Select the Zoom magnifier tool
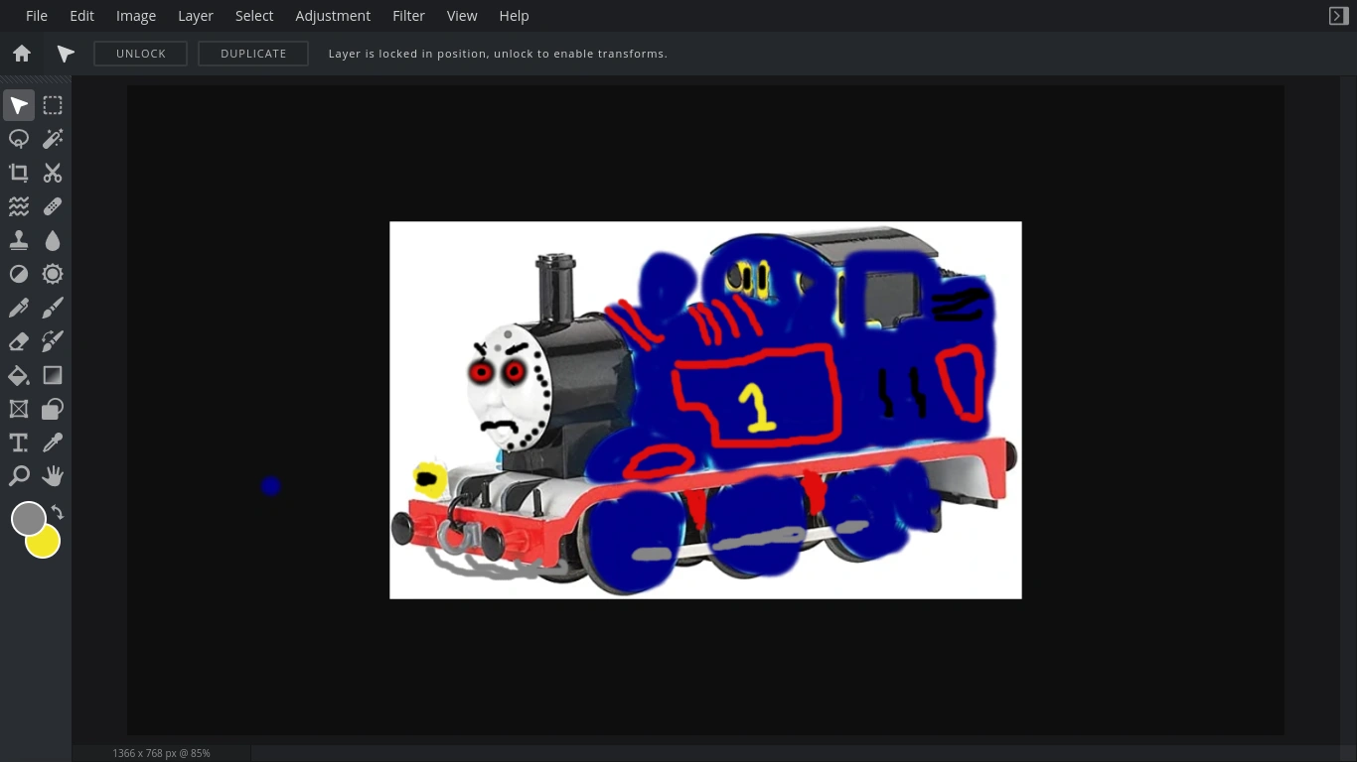 [19, 476]
